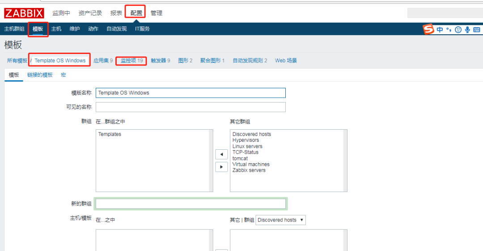Go to 主机群组 submenu

click(x=14, y=29)
